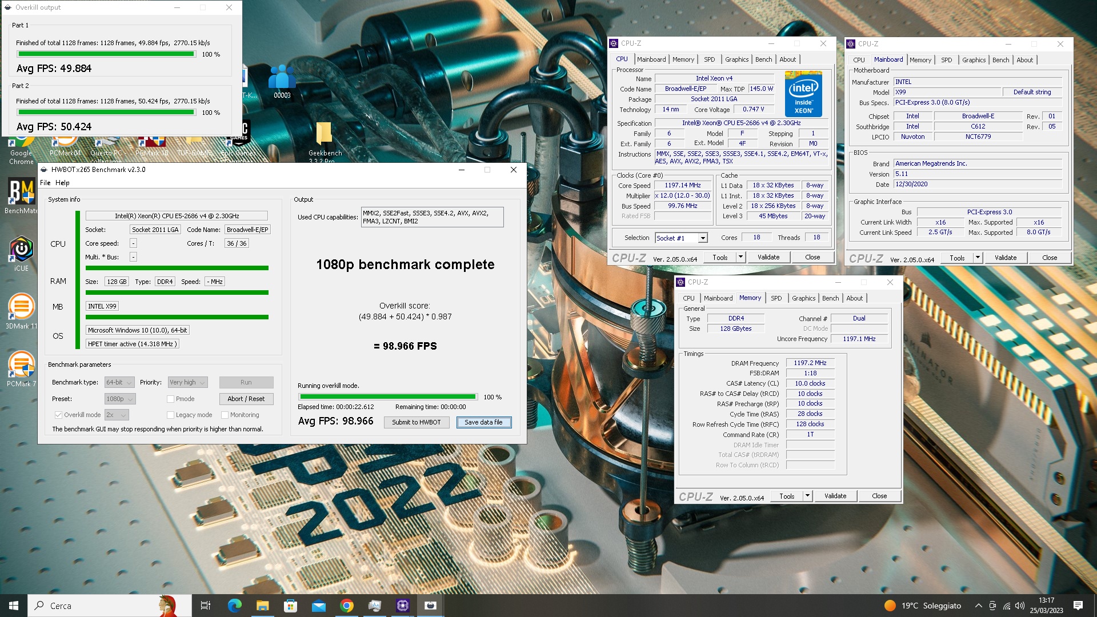Viewport: 1097px width, 617px height.
Task: Open the Geekbench folder on the desktop
Action: coord(325,142)
